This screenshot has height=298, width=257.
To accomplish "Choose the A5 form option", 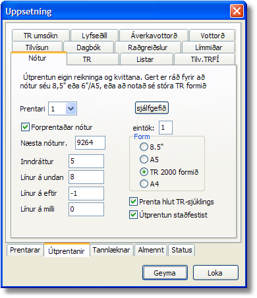I will (x=144, y=160).
